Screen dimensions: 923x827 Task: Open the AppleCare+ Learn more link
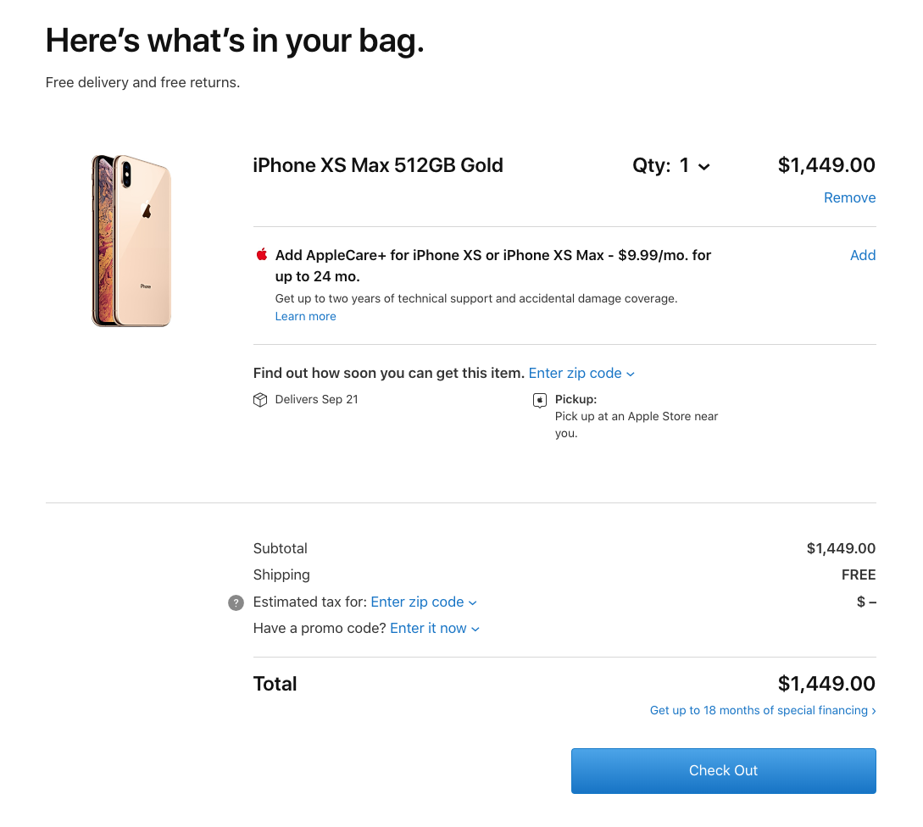pyautogui.click(x=305, y=316)
